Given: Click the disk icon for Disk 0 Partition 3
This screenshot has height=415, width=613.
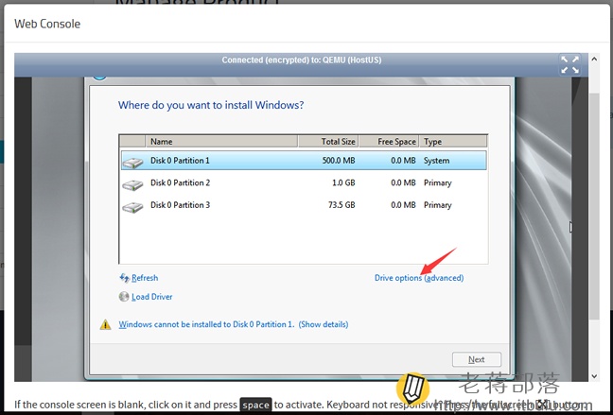Looking at the screenshot, I should click(x=132, y=207).
